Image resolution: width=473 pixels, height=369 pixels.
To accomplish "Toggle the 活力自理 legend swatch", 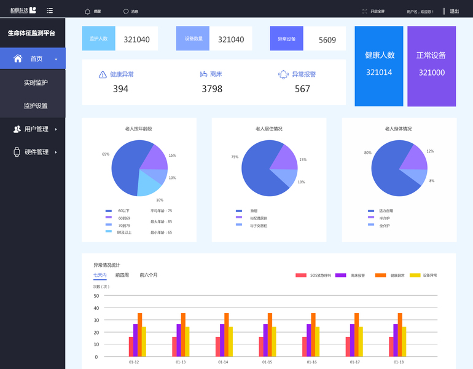I will (x=371, y=211).
